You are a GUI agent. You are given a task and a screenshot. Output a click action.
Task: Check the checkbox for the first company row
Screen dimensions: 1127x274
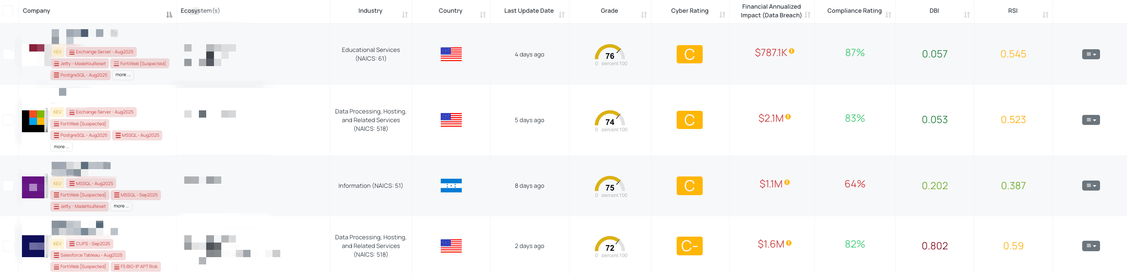point(8,54)
